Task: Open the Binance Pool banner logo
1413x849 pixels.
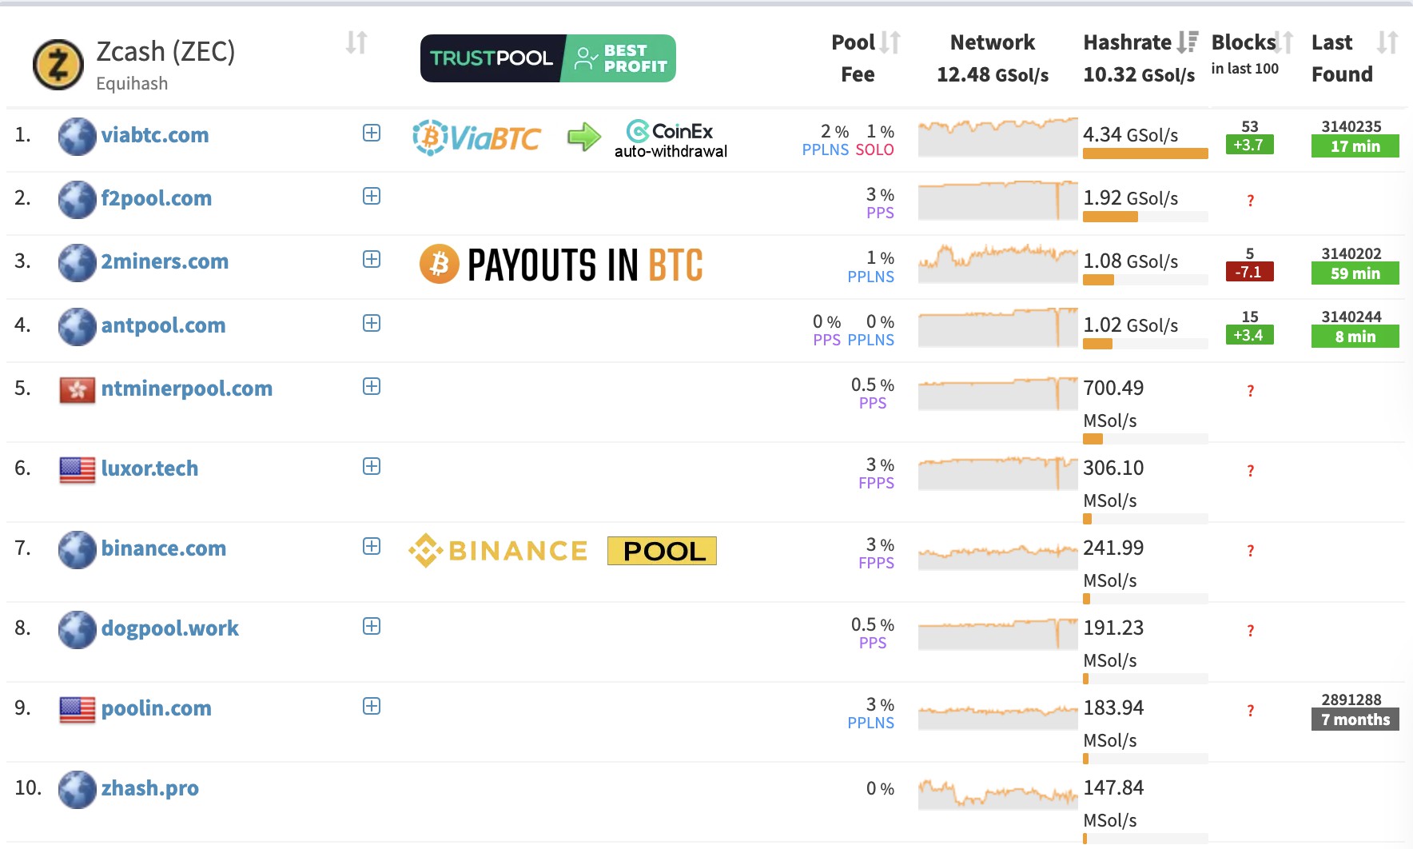Action: 562,550
